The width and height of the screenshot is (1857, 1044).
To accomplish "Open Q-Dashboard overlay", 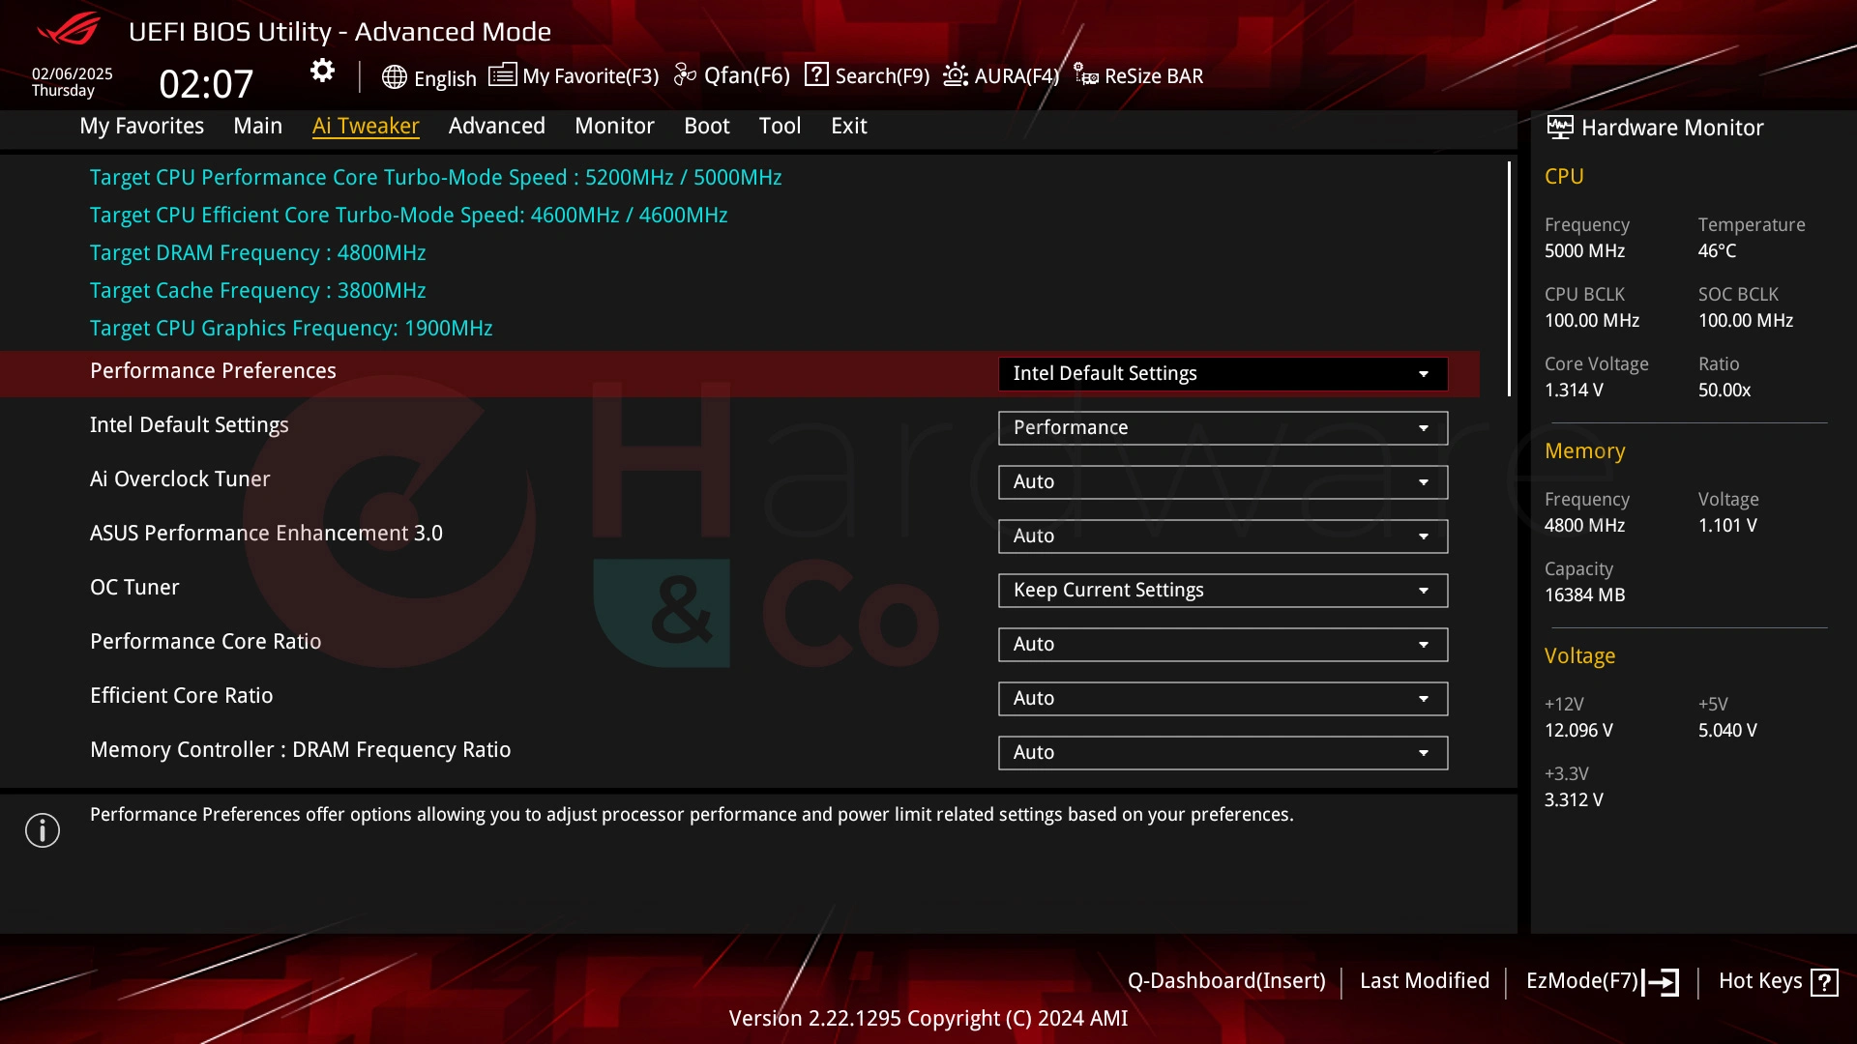I will (x=1224, y=980).
